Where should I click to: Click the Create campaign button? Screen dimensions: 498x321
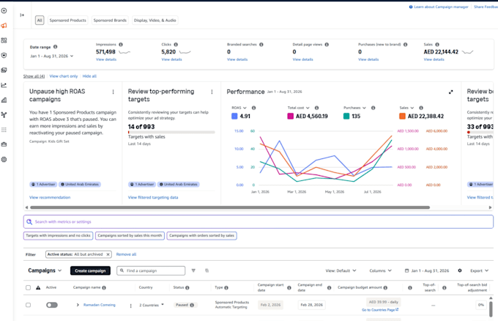coord(90,270)
